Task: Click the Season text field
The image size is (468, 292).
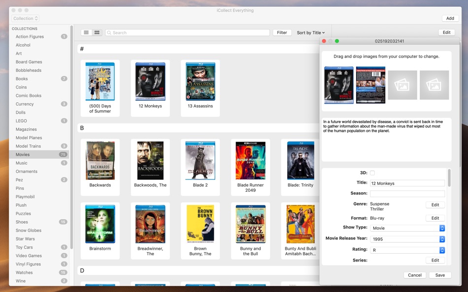Action: click(407, 194)
